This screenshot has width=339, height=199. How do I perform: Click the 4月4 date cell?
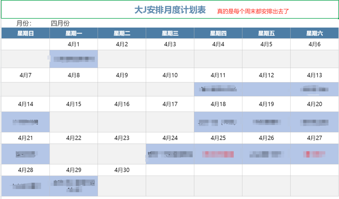(218, 44)
